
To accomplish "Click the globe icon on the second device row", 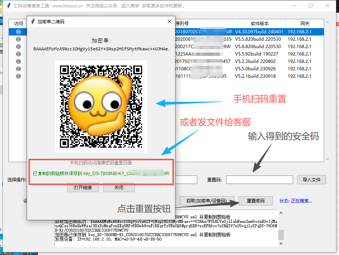I will [19, 39].
